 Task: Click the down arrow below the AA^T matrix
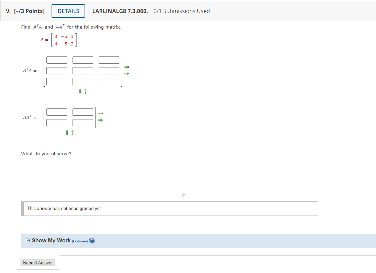(x=67, y=133)
